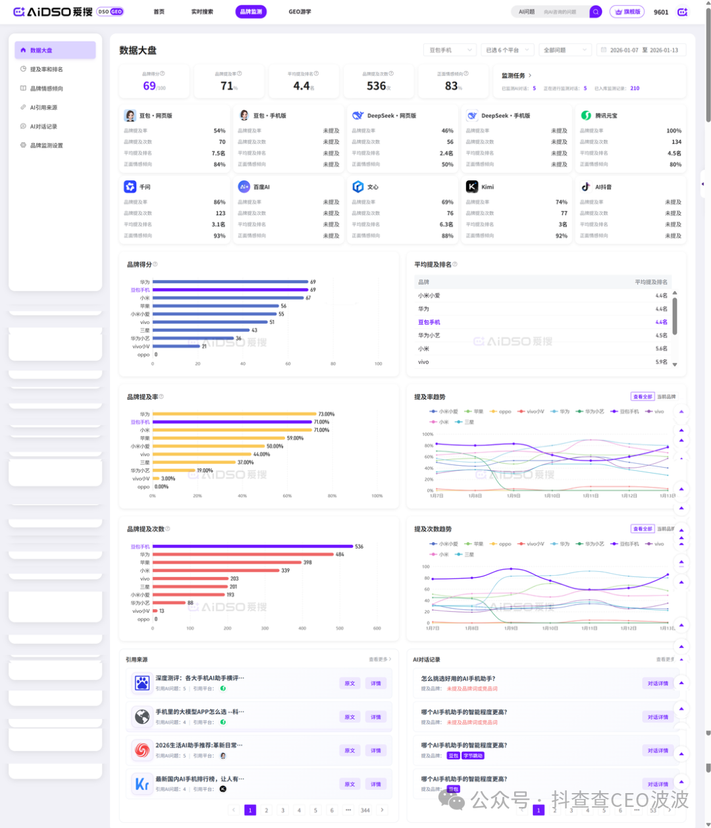Screen dimensions: 711x828
Task: Click the 腾讯元宝 green logo
Action: (x=586, y=115)
